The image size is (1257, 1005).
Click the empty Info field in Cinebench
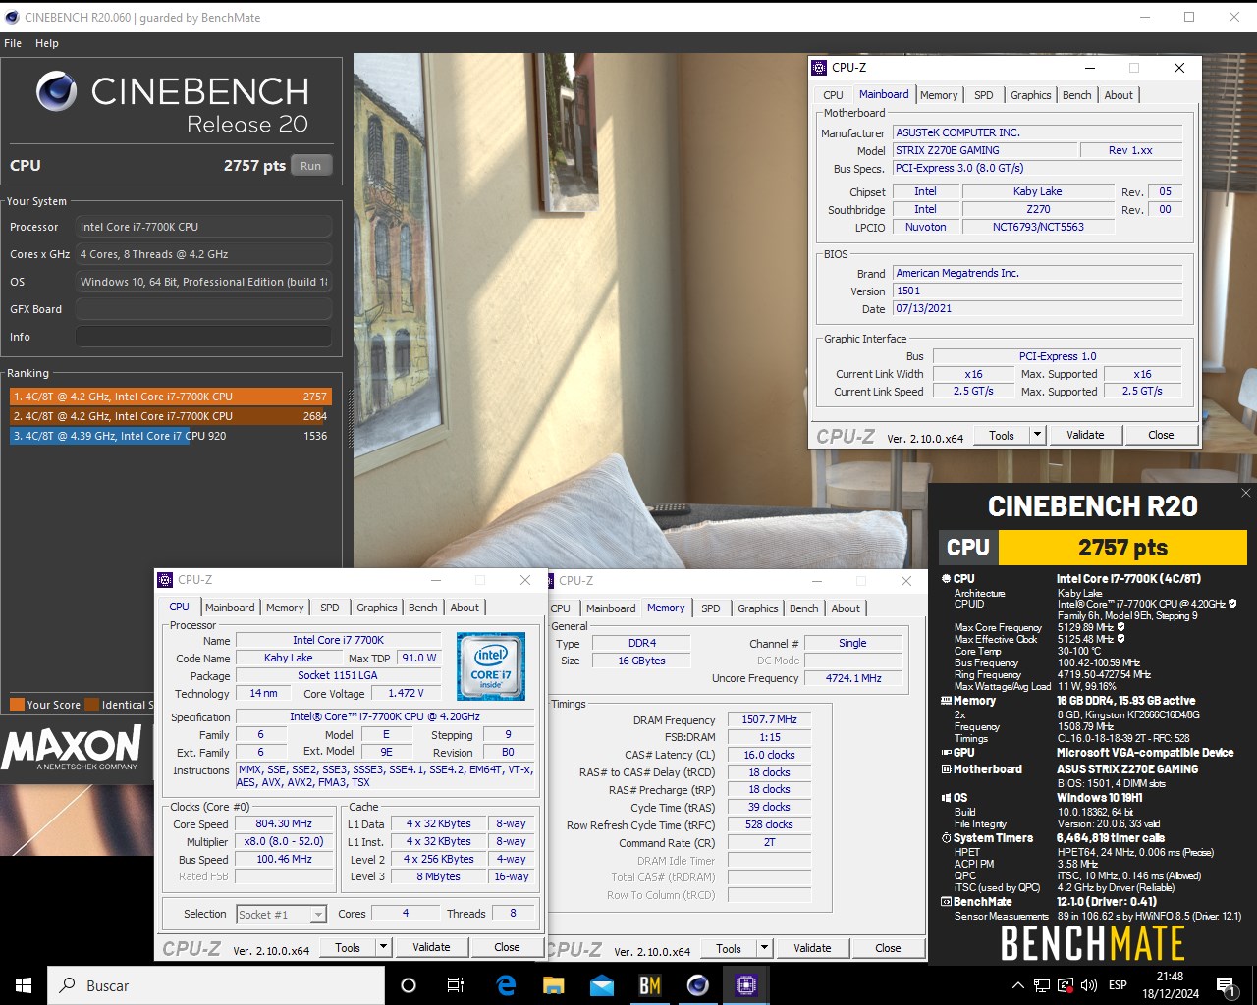click(204, 337)
